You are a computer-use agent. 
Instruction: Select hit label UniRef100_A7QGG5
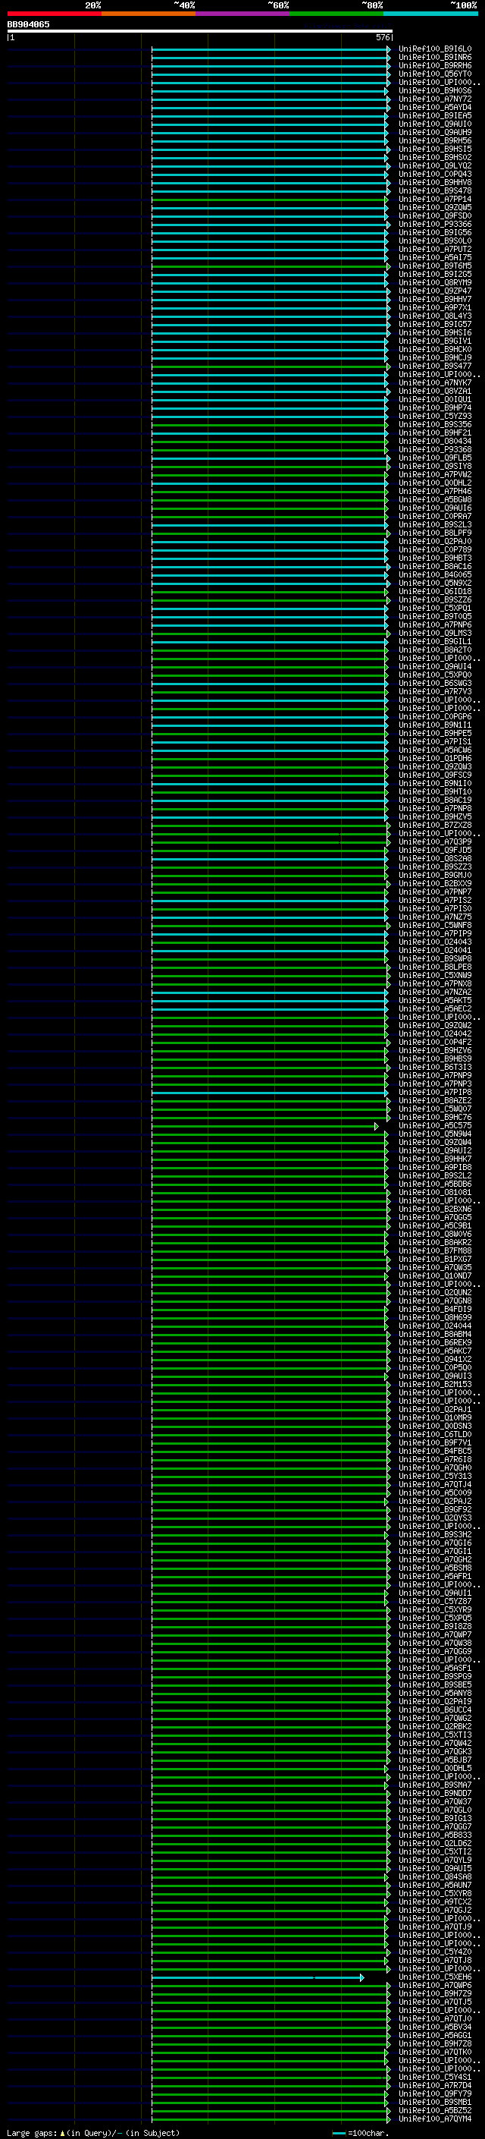pyautogui.click(x=434, y=1217)
